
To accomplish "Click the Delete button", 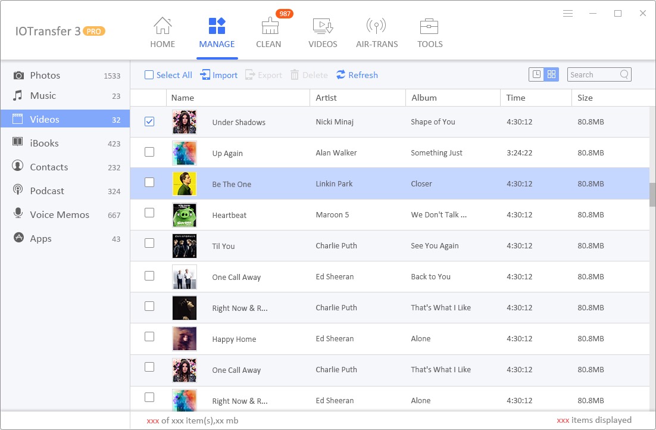I will (309, 74).
